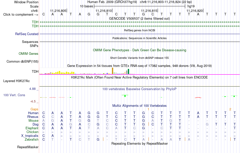This screenshot has height=153, width=240.
Task: Click the Window Position label
Action: (x=26, y=2)
